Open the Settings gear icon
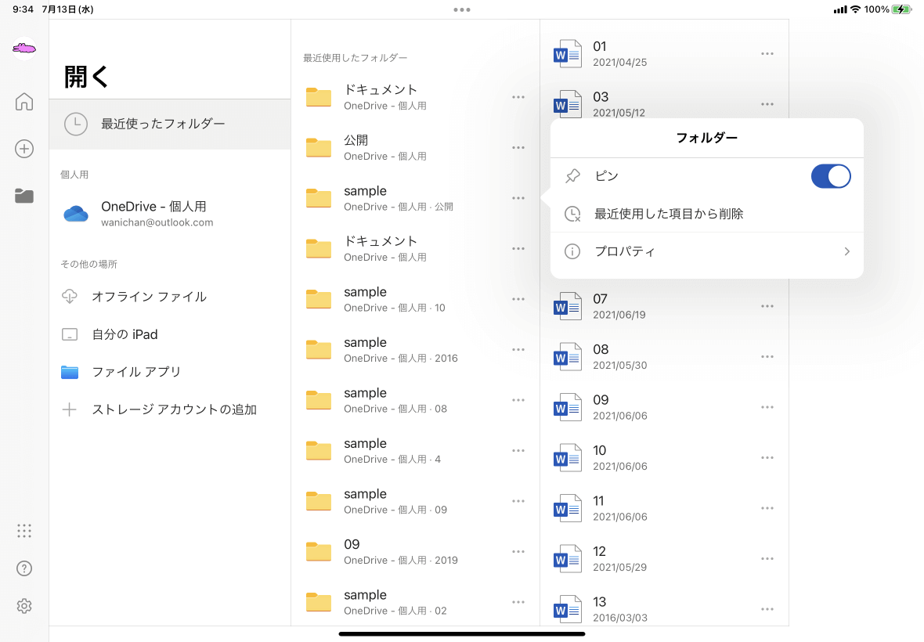 pyautogui.click(x=24, y=606)
